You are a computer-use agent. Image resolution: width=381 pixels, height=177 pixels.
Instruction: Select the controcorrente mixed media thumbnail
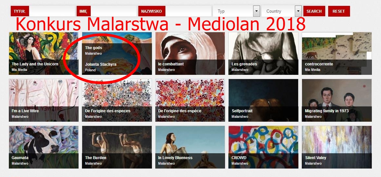[337, 53]
